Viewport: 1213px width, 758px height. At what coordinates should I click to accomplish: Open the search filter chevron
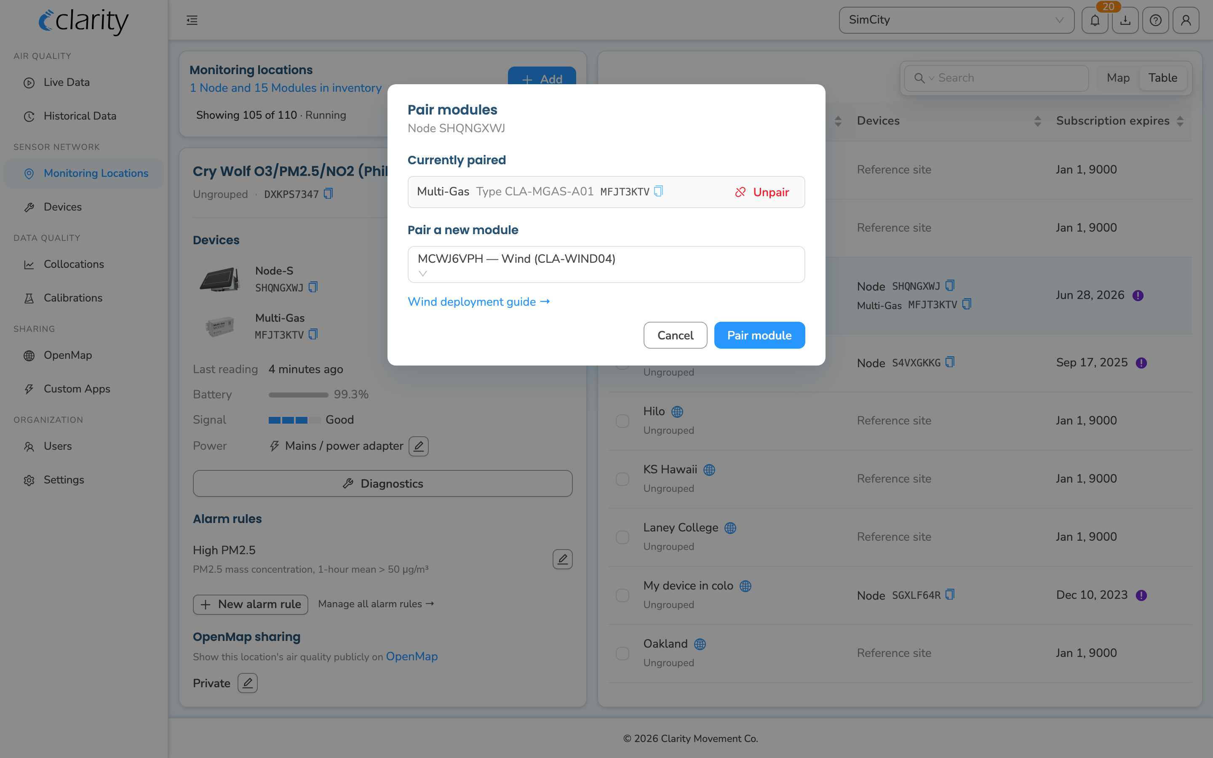(x=931, y=78)
